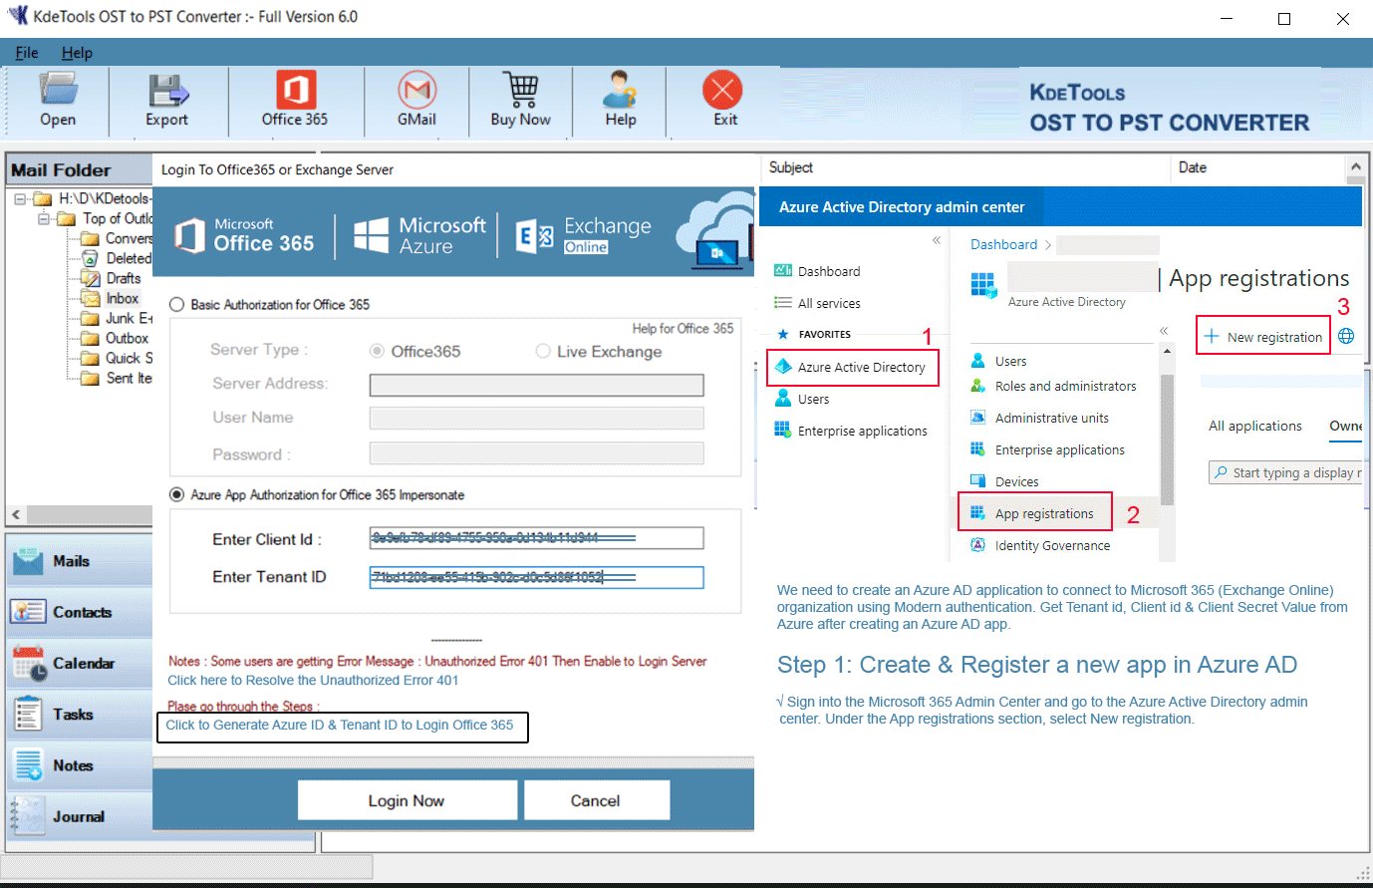
Task: Select the Mails icon in sidebar
Action: click(27, 562)
